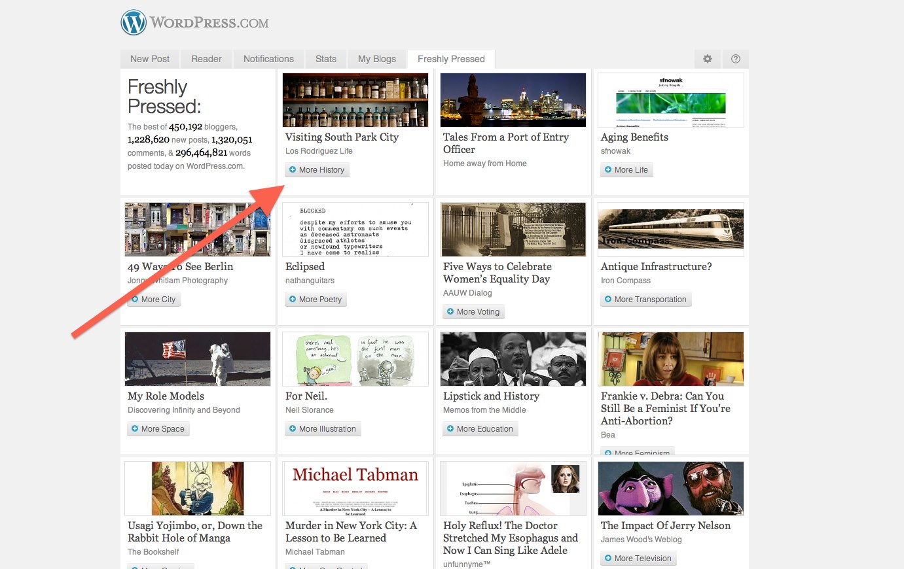
Task: Open the New Post tab
Action: click(x=150, y=59)
